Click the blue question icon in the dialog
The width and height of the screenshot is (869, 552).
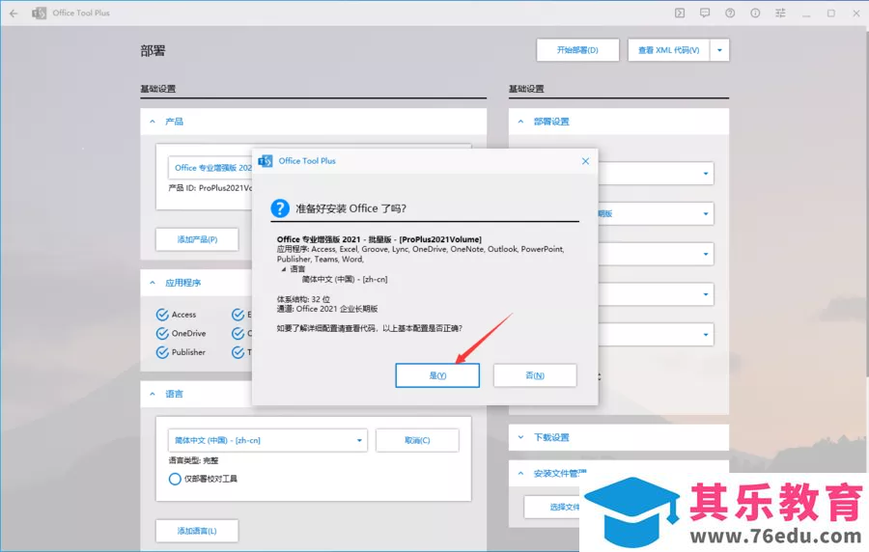point(280,208)
